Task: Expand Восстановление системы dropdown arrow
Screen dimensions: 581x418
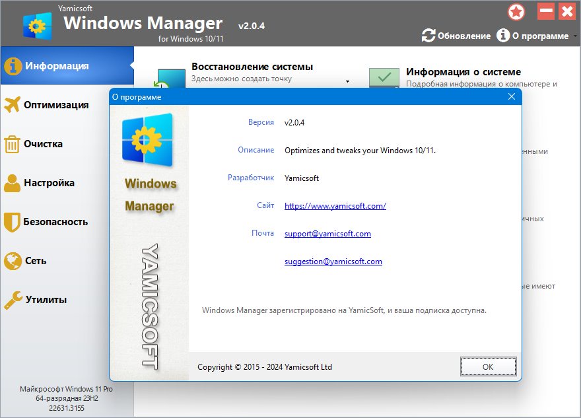Action: 347,81
